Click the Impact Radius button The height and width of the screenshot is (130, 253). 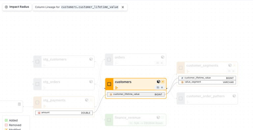coord(17,7)
